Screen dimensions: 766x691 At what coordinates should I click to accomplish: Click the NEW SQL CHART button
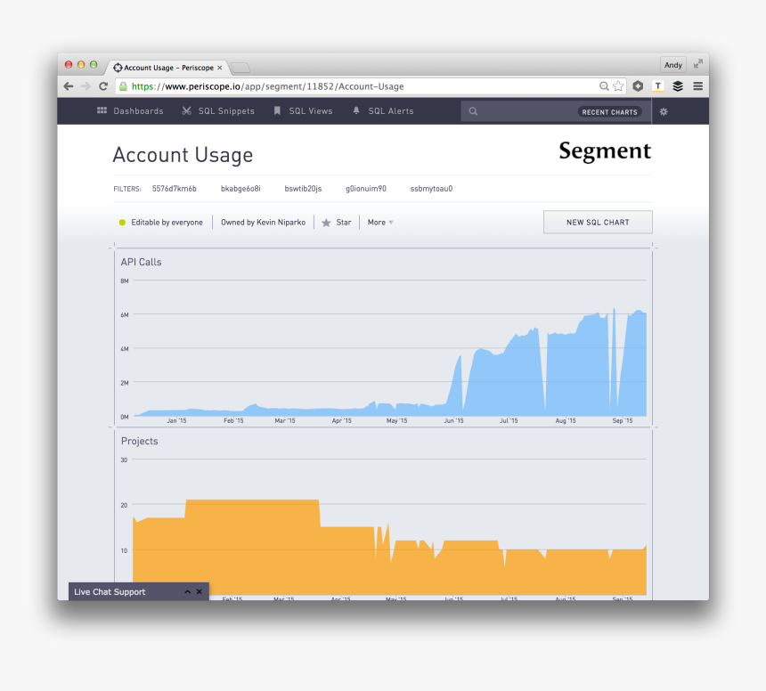(x=598, y=223)
